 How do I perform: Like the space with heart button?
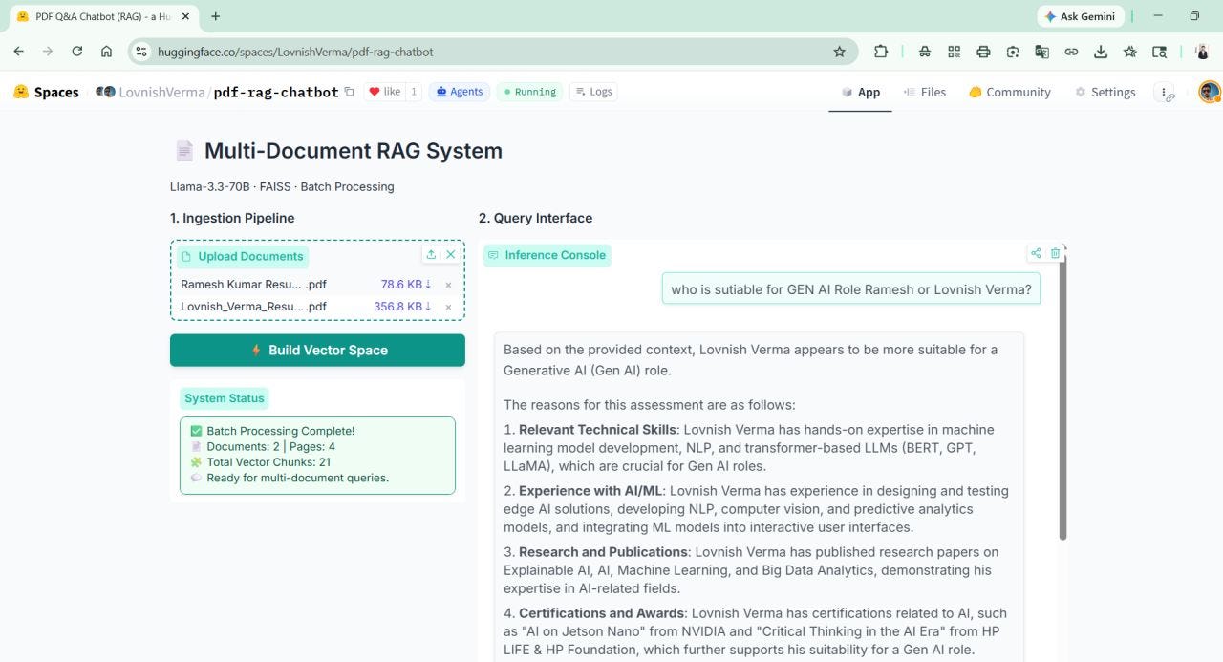click(x=385, y=92)
